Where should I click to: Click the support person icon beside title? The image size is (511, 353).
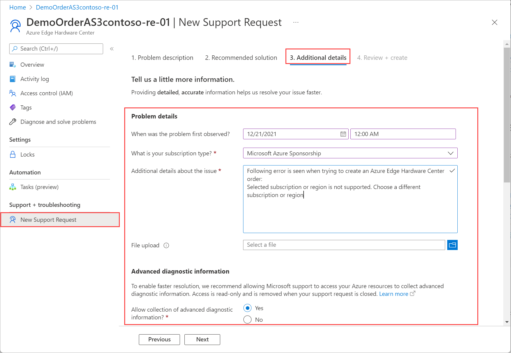coord(15,26)
